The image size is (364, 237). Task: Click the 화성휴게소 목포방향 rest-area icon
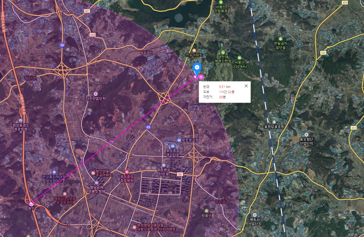21,120
